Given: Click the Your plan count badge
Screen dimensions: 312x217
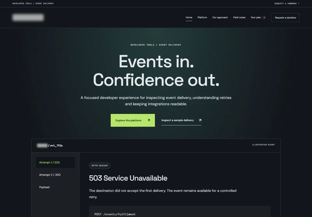Looking at the screenshot, I should pyautogui.click(x=264, y=18).
